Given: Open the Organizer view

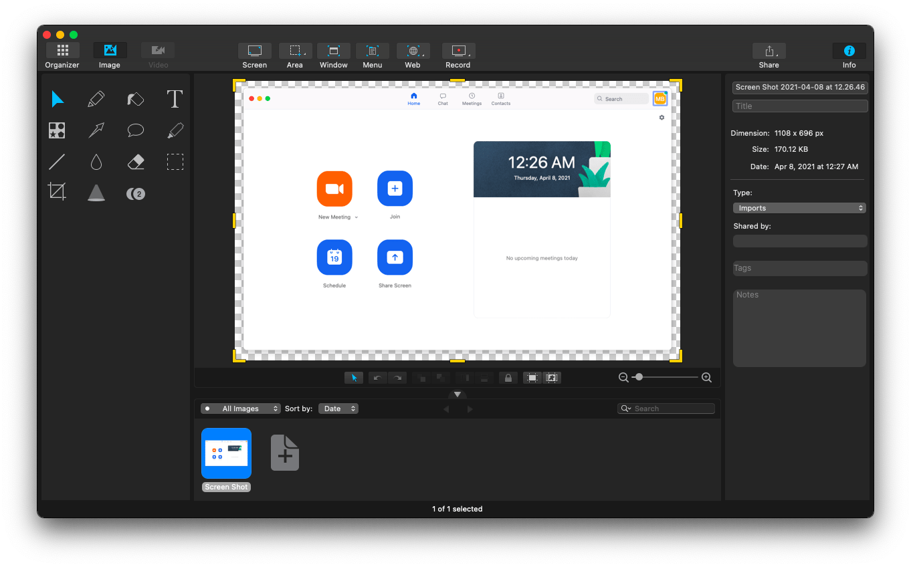Looking at the screenshot, I should click(x=62, y=55).
